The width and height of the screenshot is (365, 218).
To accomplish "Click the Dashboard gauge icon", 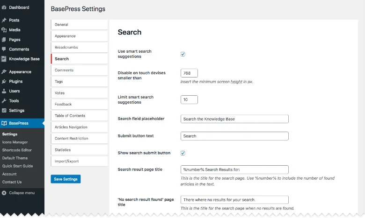I will [x=4, y=7].
